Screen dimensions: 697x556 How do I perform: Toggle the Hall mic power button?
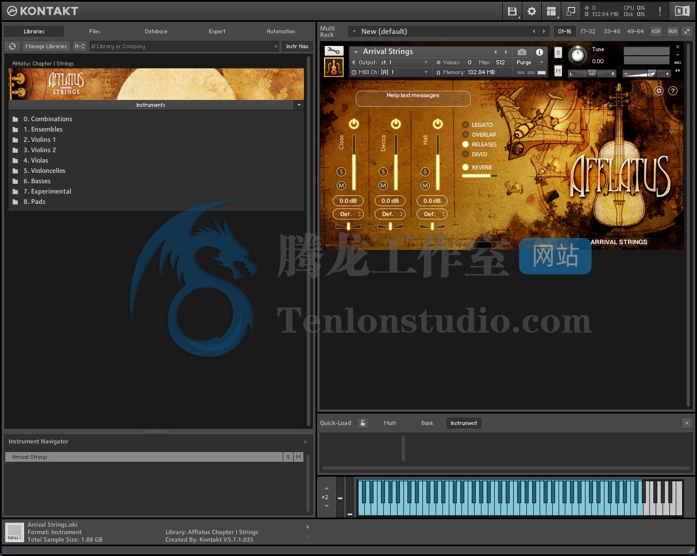(437, 123)
